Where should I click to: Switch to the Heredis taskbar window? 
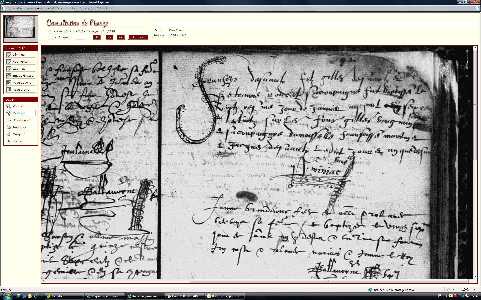click(x=64, y=296)
